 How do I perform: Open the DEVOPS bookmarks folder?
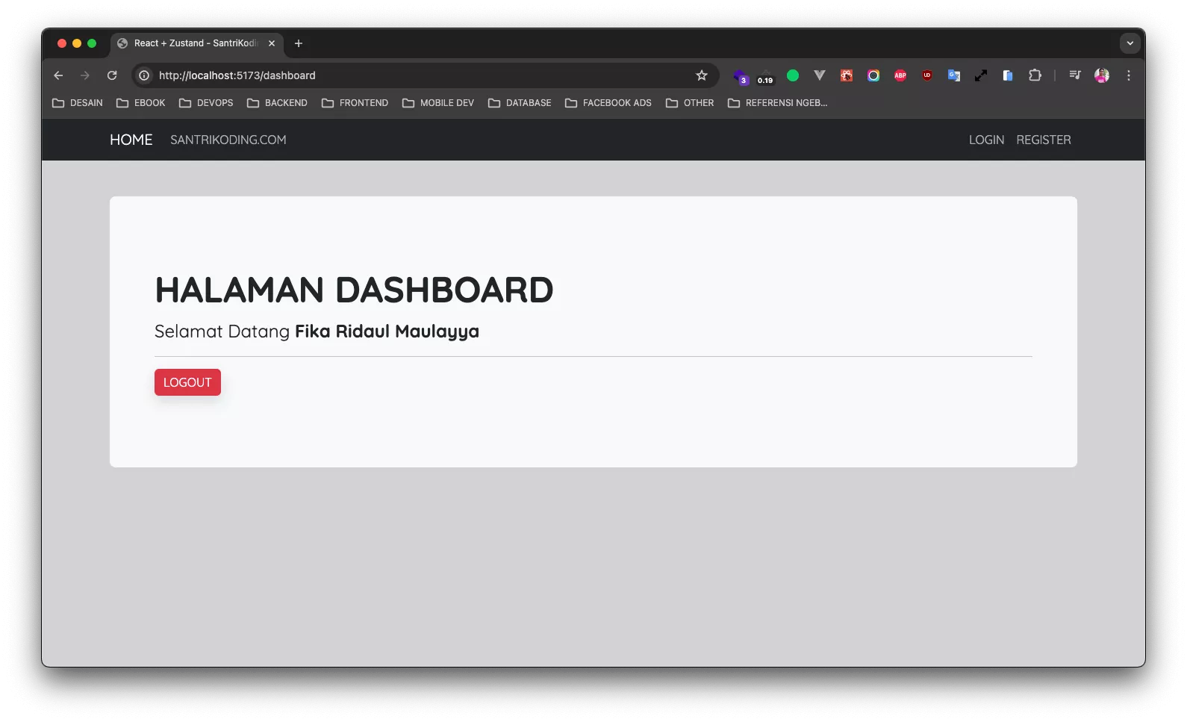(x=206, y=103)
